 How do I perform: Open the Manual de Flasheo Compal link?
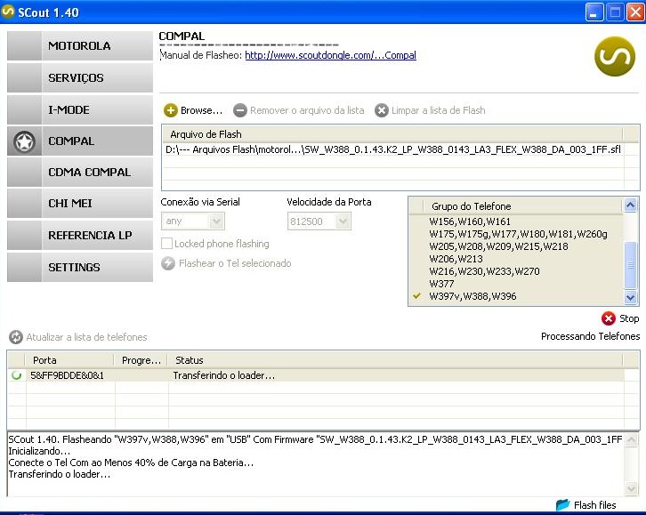[x=330, y=55]
